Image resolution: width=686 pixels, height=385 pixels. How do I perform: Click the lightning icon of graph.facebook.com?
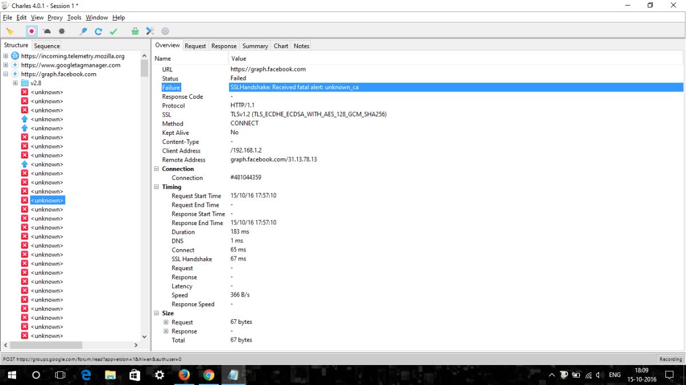[15, 74]
